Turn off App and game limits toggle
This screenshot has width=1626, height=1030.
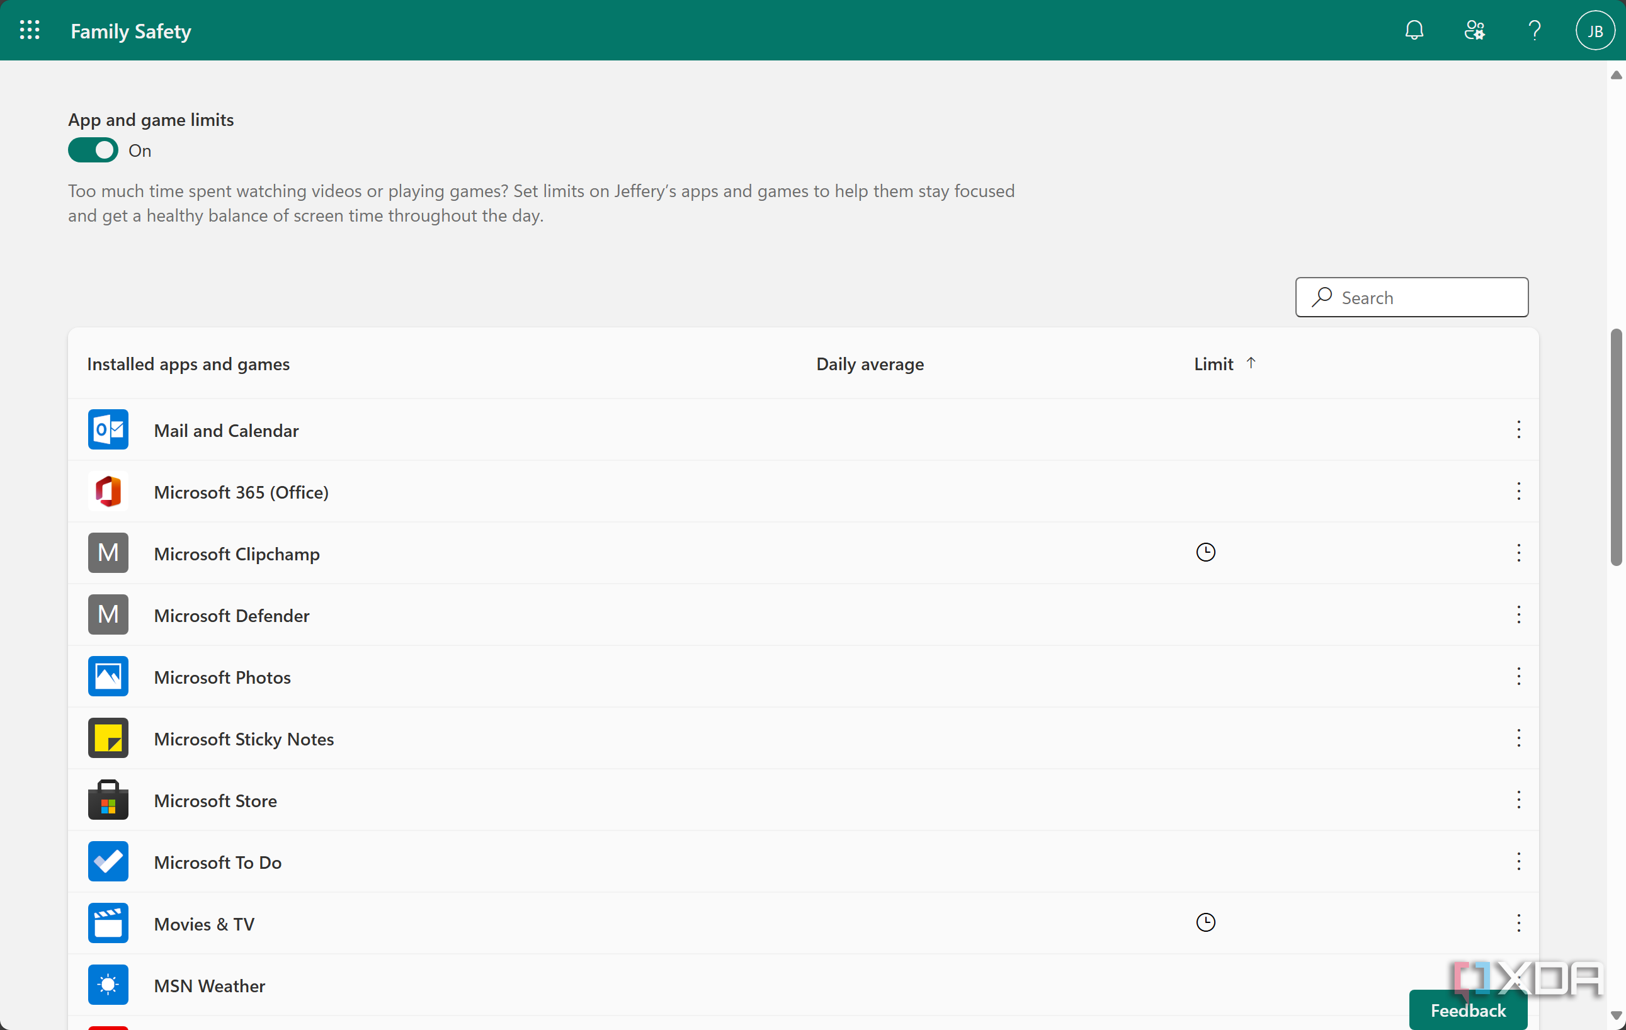[x=93, y=150]
